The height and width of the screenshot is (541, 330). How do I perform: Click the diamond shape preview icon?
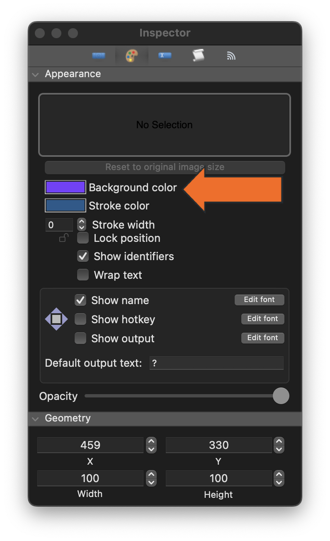point(56,319)
